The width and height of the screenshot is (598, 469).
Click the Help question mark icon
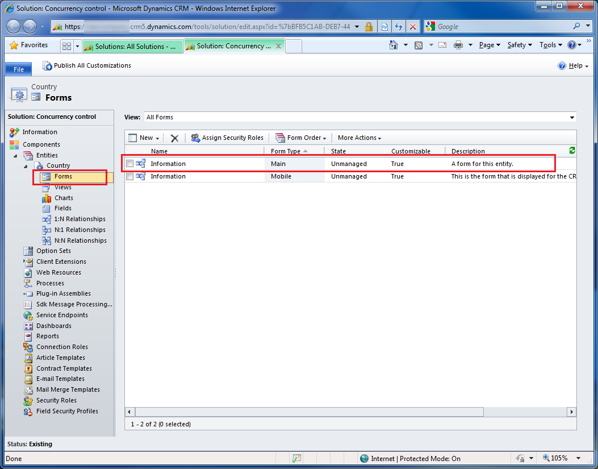coord(562,66)
